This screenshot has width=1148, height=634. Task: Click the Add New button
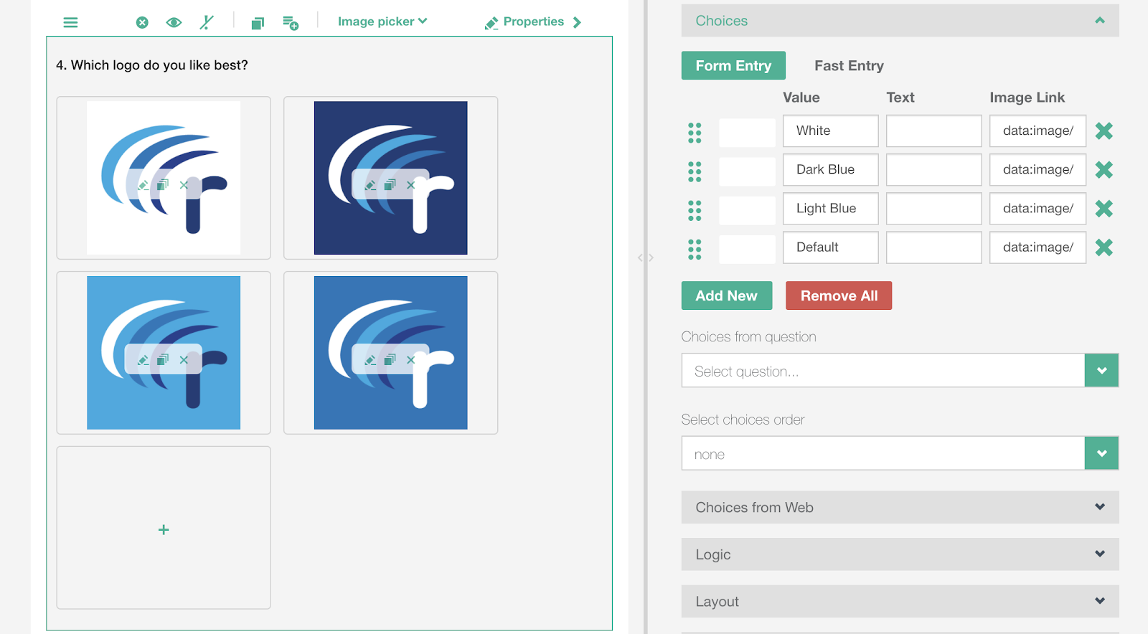point(726,295)
